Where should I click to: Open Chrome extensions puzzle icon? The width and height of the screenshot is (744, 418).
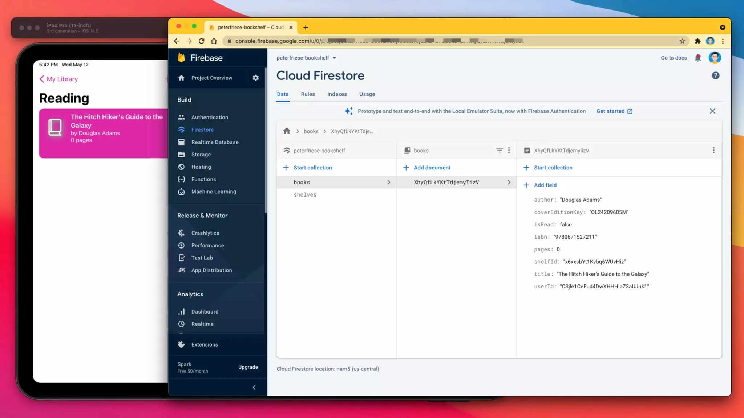697,41
